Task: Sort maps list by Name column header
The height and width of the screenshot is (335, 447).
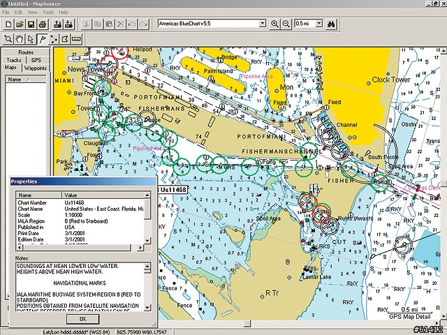Action: 26,80
